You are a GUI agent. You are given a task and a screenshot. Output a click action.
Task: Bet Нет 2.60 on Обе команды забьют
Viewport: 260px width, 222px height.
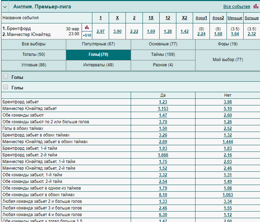point(228,115)
